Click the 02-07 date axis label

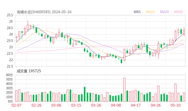click(x=17, y=105)
